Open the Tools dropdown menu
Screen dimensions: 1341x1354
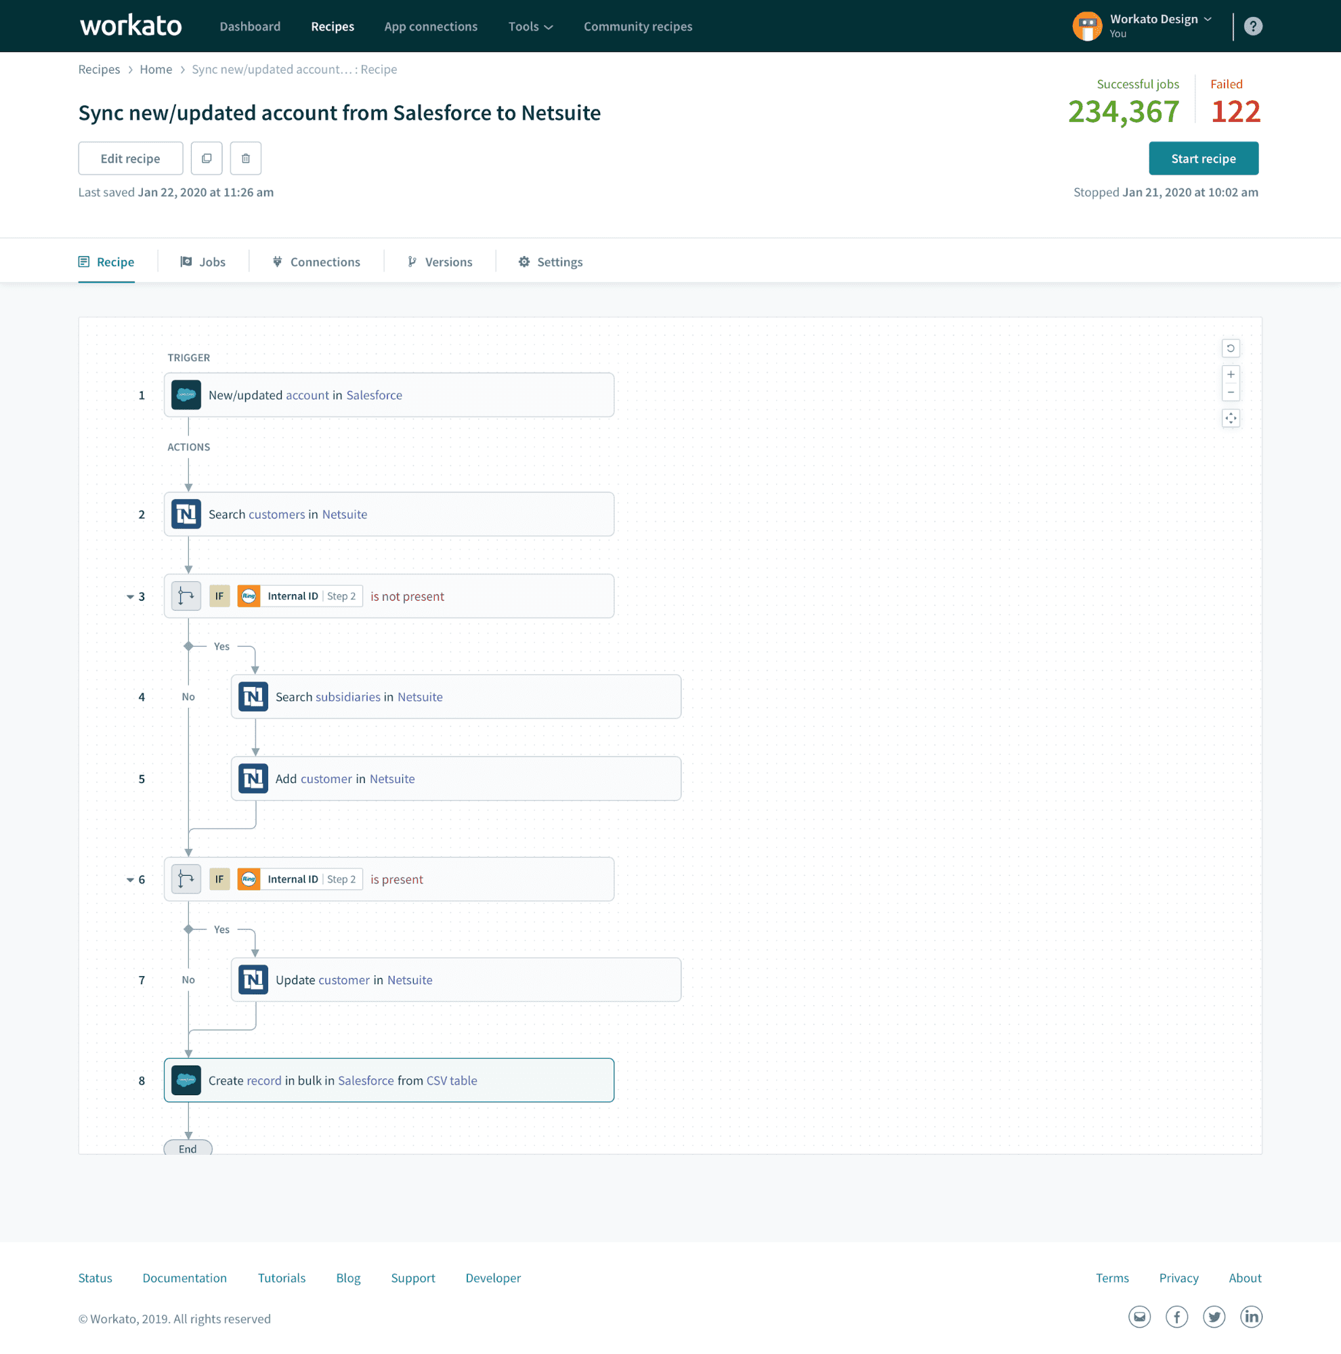530,26
